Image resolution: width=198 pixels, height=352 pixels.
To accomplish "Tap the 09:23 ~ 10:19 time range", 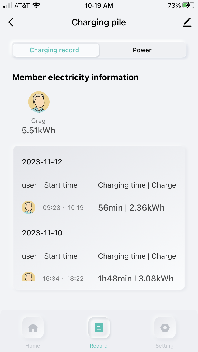I will (63, 208).
